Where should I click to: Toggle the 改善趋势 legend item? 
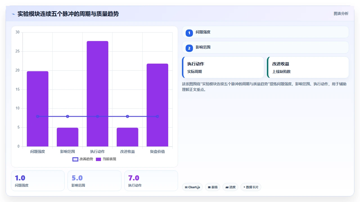click(83, 159)
